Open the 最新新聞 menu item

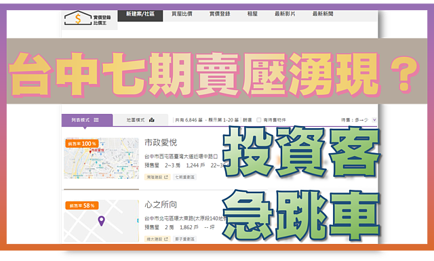coord(323,14)
